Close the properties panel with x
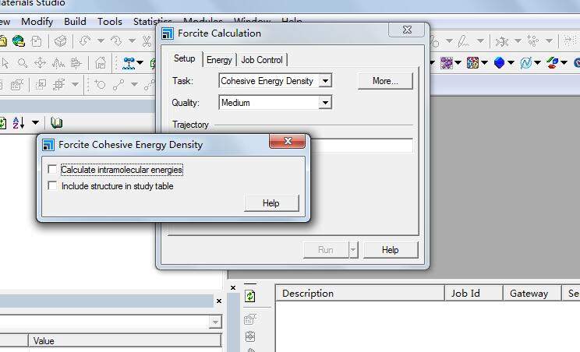The image size is (580, 352). [219, 301]
